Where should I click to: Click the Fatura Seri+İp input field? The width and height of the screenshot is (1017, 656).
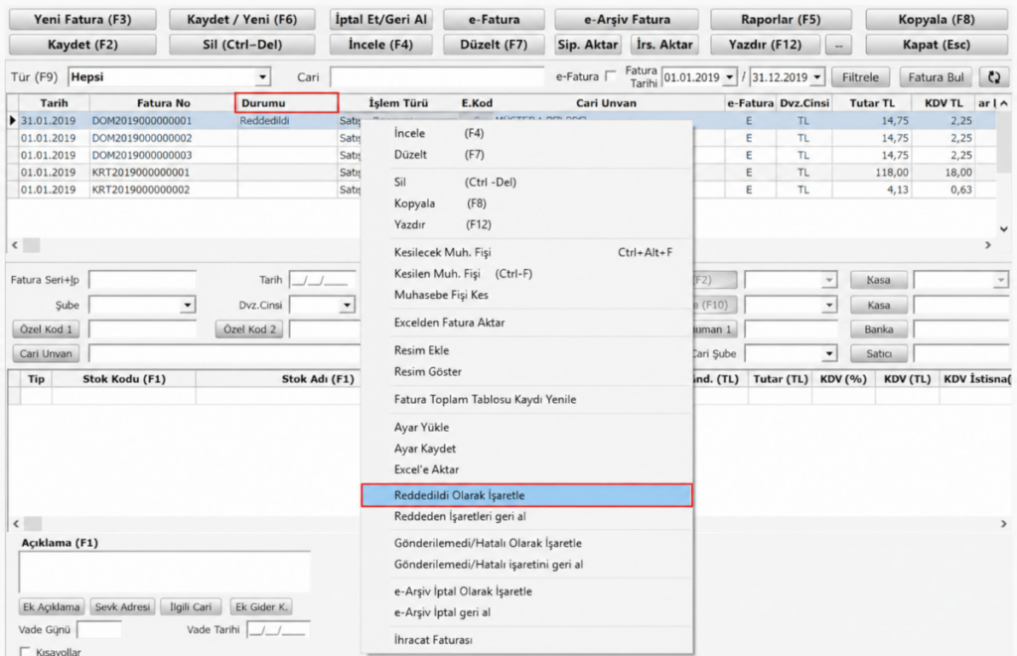click(x=142, y=280)
